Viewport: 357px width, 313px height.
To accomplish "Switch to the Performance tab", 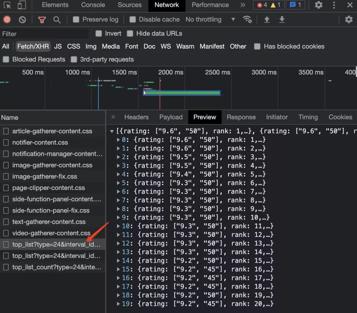I will click(210, 5).
